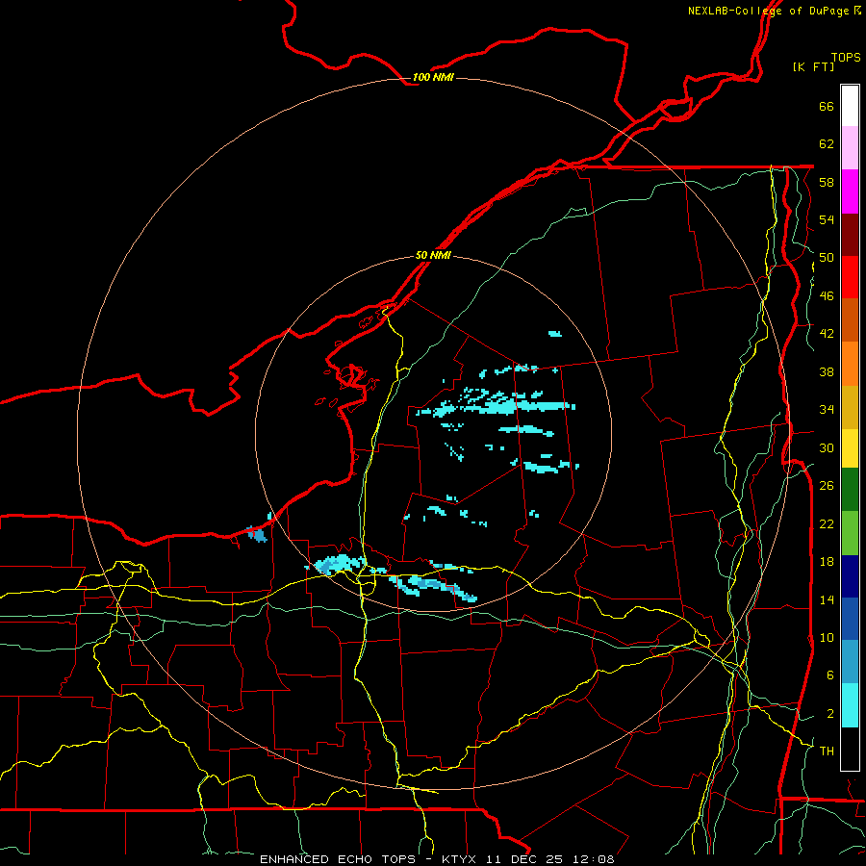Click the legend value 66
The image size is (866, 866).
tap(827, 106)
